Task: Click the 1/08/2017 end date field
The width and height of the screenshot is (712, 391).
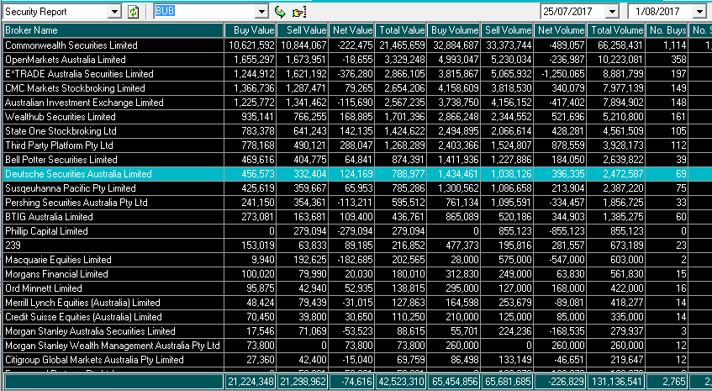Action: (661, 12)
